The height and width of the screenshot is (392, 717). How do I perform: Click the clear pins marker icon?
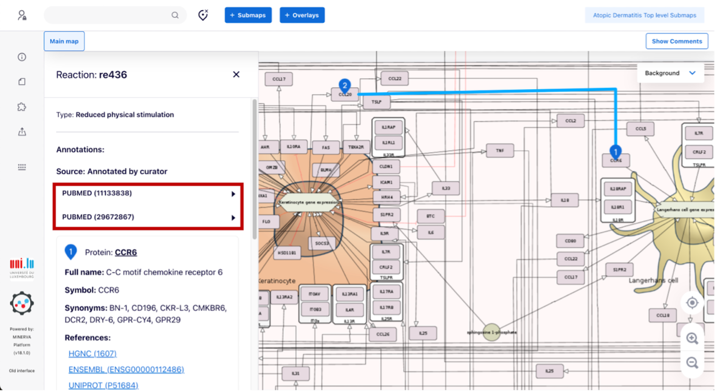tap(203, 15)
